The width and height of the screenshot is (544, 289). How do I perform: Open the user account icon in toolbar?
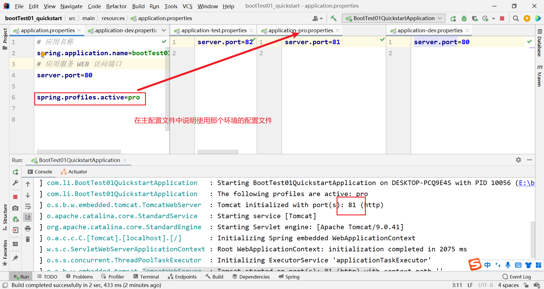click(315, 18)
